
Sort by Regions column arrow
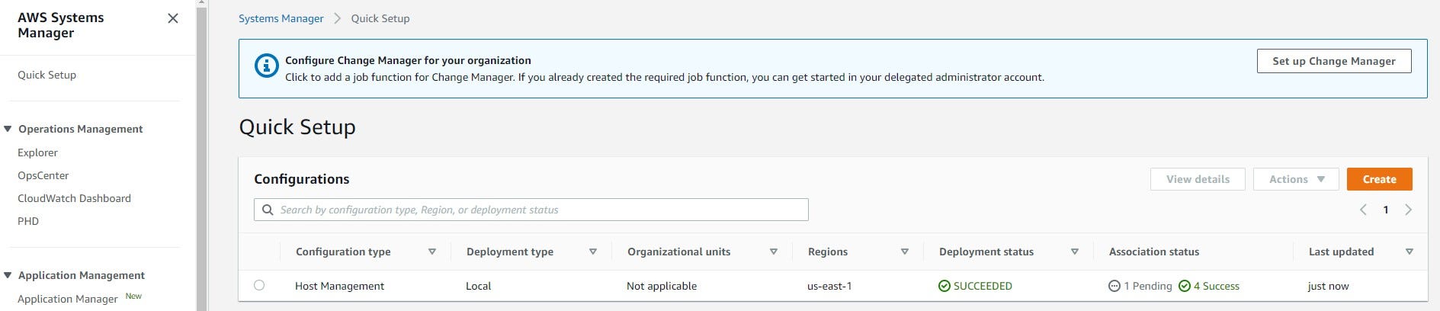coord(905,252)
